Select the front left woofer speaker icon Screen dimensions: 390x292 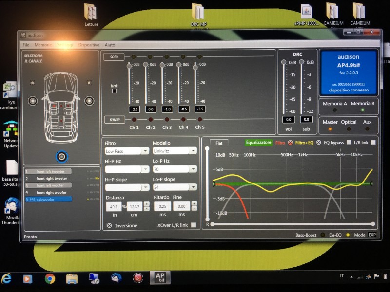click(33, 101)
